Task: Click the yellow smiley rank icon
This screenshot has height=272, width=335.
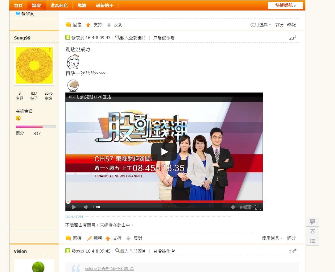Action: pos(18,118)
